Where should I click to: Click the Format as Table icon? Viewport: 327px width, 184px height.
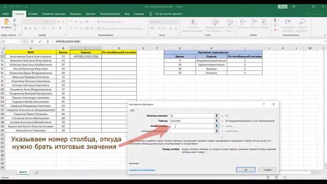215,22
